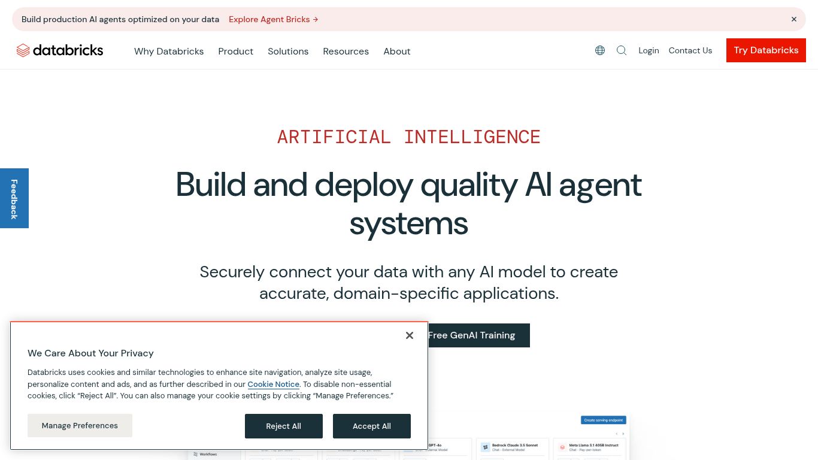Open the Solutions dropdown menu
Image resolution: width=818 pixels, height=460 pixels.
288,52
